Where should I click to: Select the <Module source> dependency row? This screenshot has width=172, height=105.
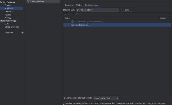(117, 25)
